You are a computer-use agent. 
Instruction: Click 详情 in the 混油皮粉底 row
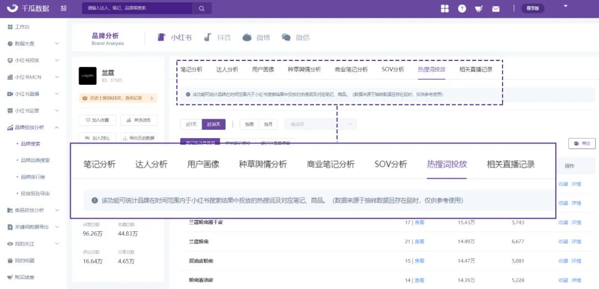point(576,261)
